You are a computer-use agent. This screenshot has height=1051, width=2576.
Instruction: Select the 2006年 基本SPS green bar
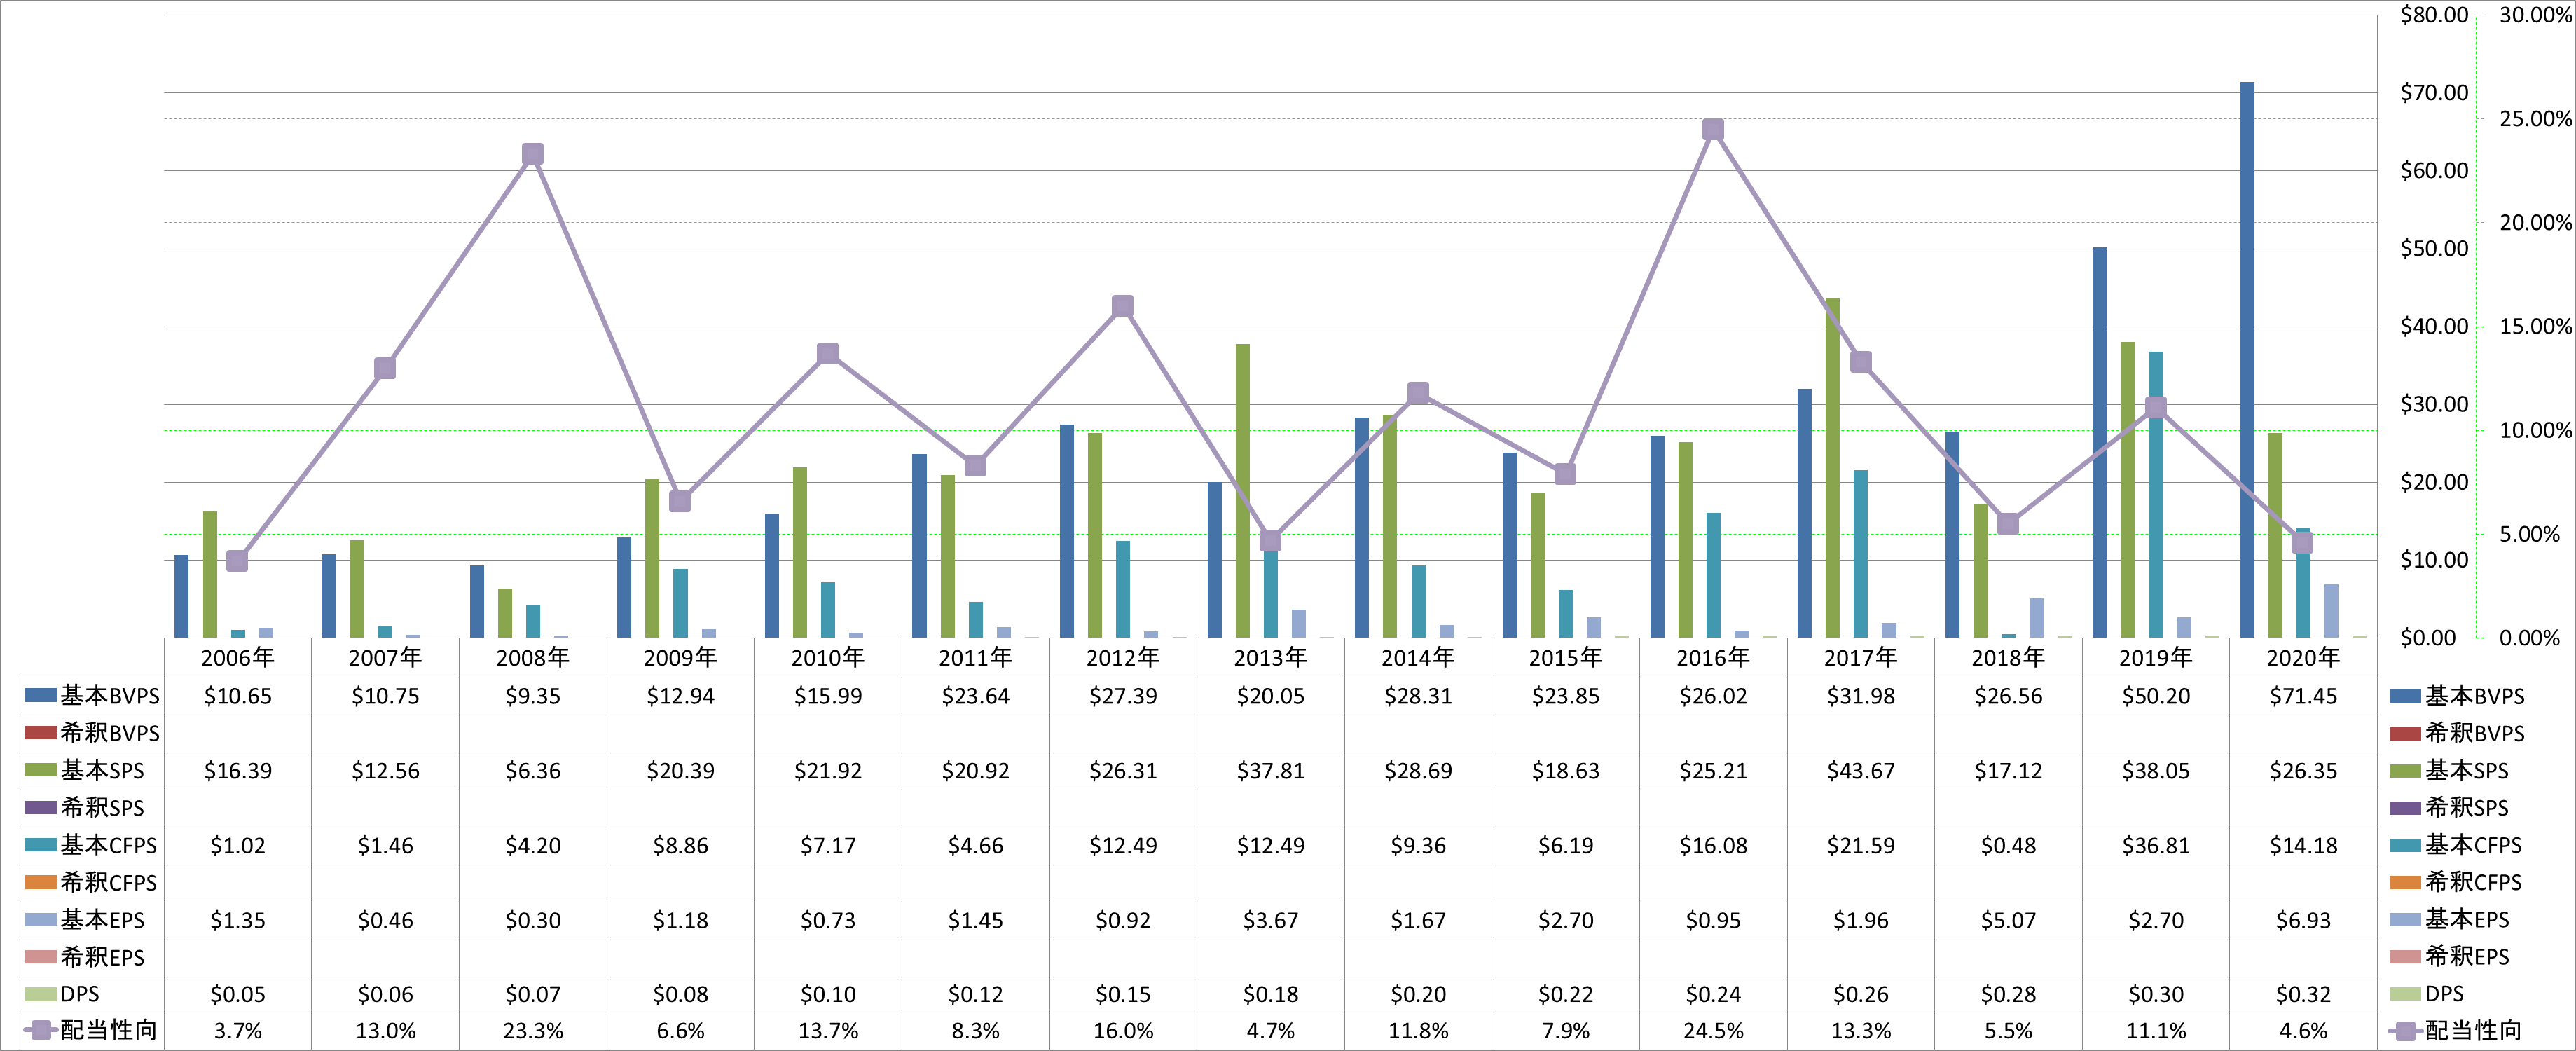[210, 574]
